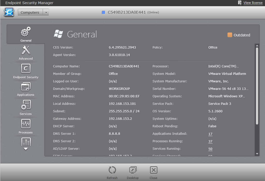Viewport: 265px width, 181px height.
Task: Open the View license link
Action: (x=253, y=3)
